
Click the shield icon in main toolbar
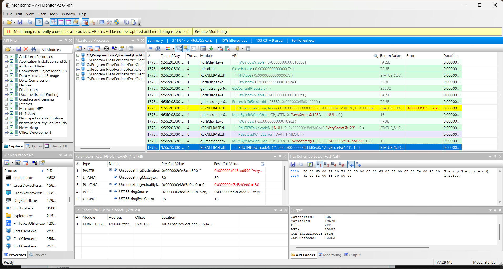(117, 22)
